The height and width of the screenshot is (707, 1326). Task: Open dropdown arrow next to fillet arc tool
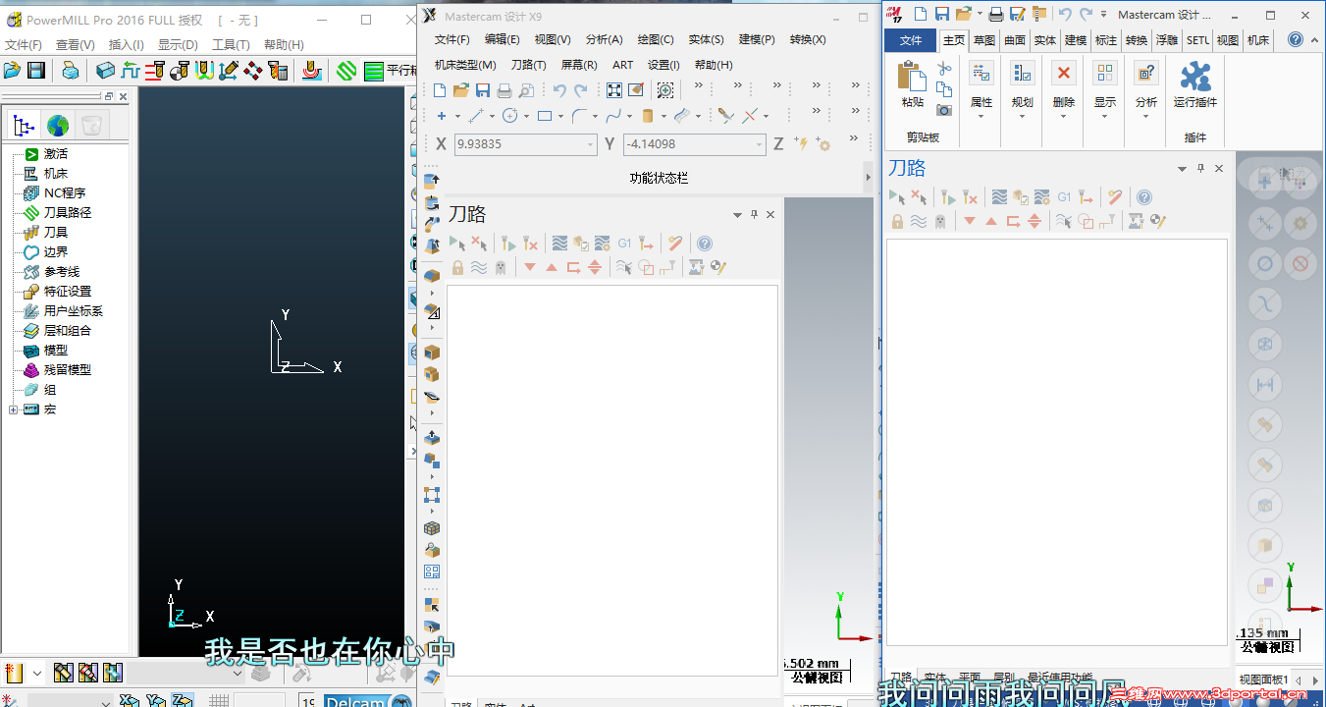(595, 116)
